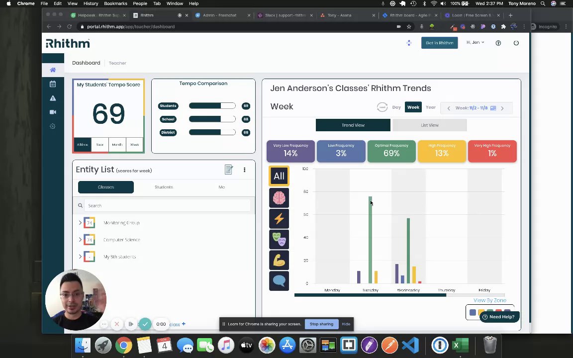The height and width of the screenshot is (358, 573).
Task: Finish Loom recording with green checkmark
Action: (145, 324)
